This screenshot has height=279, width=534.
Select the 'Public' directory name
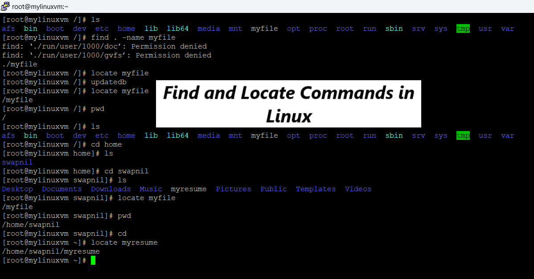click(274, 189)
